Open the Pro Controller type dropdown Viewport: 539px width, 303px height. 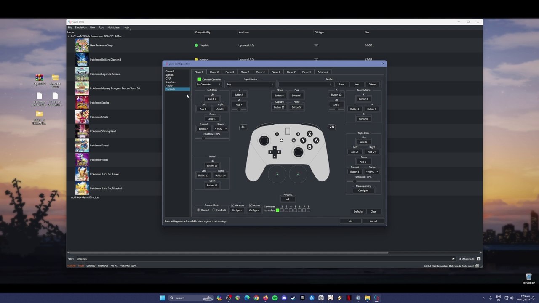click(x=209, y=84)
